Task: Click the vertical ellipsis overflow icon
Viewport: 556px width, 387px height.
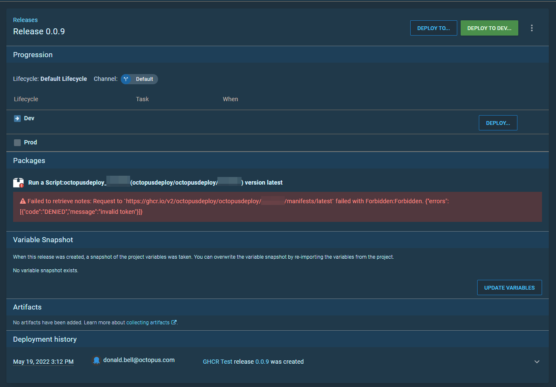Action: [532, 28]
